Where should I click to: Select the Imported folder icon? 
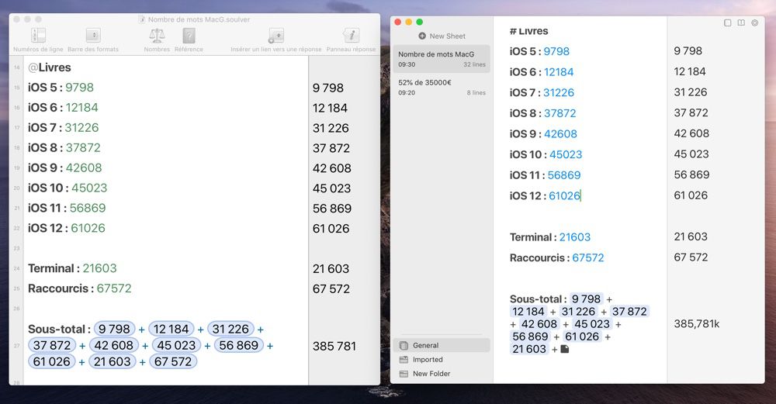[404, 360]
